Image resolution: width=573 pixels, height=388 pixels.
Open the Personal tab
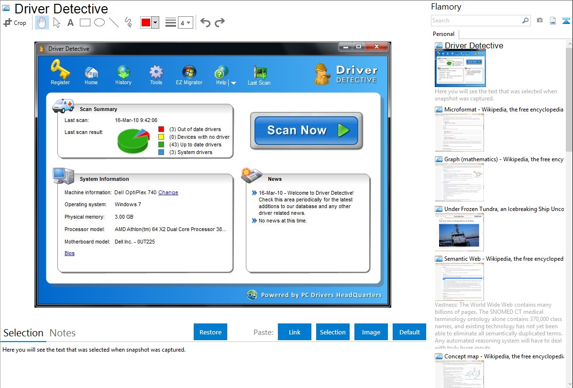[x=444, y=33]
